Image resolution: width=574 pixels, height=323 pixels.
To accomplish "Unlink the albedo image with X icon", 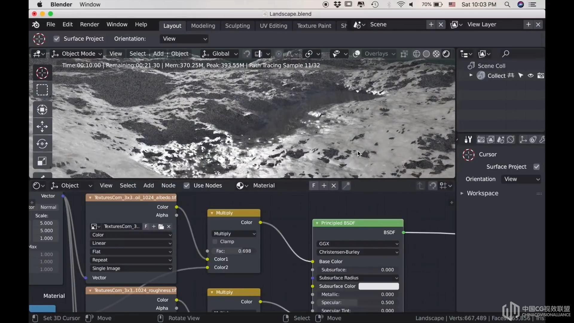I will tap(169, 227).
